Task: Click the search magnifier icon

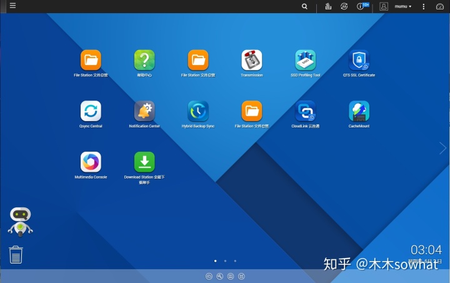Action: pos(304,6)
